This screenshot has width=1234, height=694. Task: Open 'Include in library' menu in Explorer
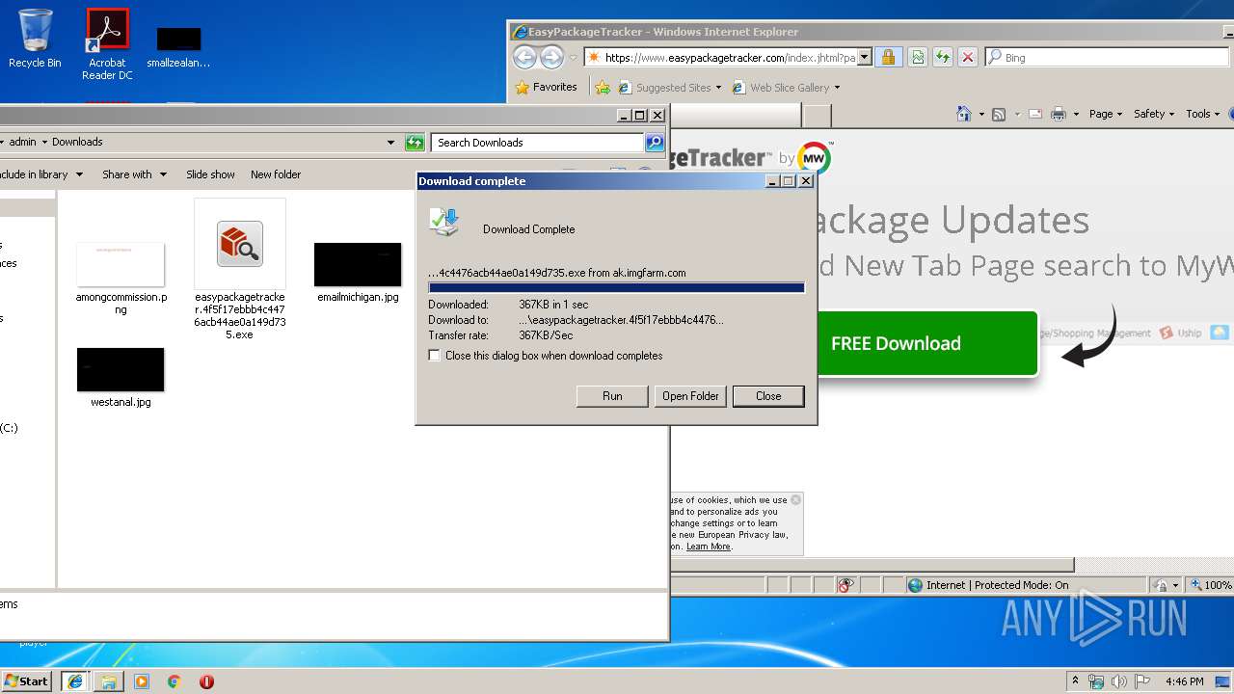coord(41,174)
